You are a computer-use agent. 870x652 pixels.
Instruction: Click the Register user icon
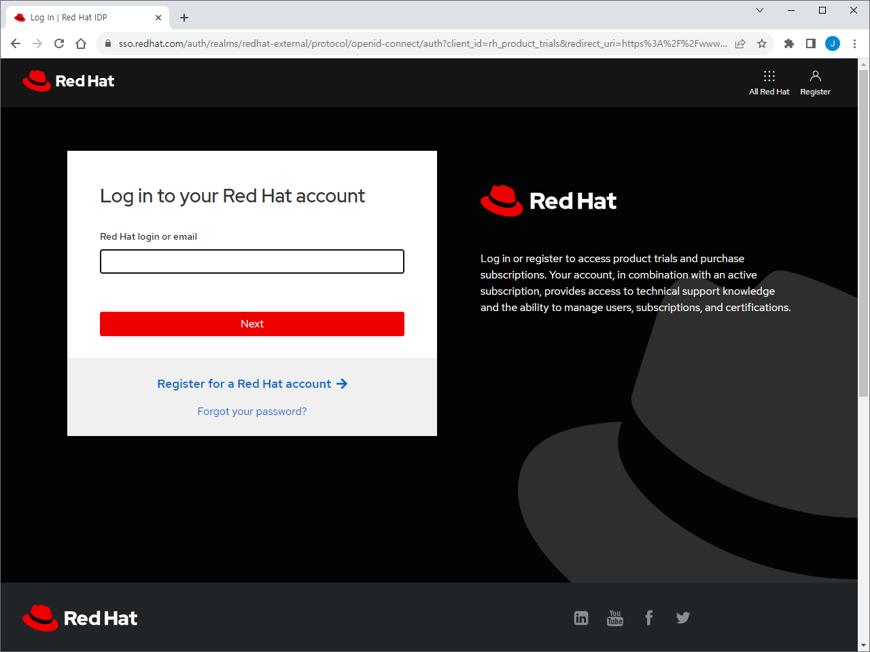(x=815, y=82)
